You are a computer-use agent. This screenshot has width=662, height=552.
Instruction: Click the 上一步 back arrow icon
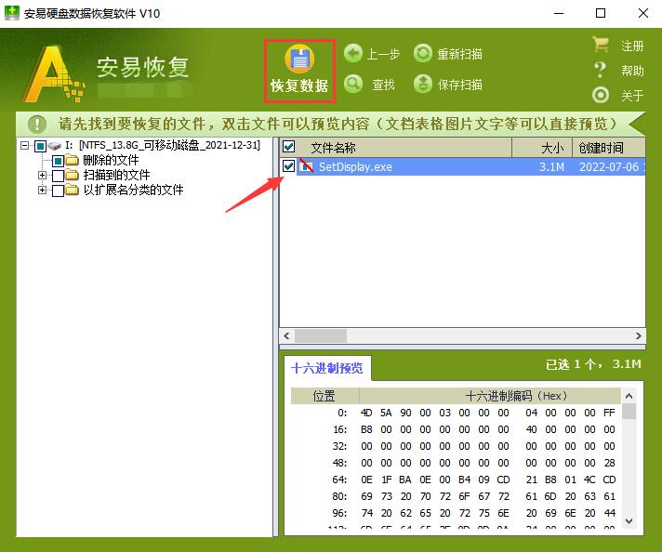(353, 54)
